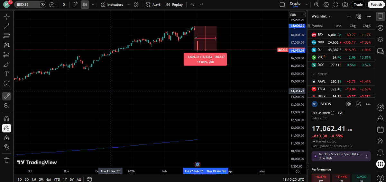Select the brush drawing tool
The image size is (386, 182).
pyautogui.click(x=6, y=64)
